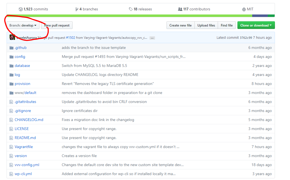The image size is (290, 180).
Task: View the 4 branches link
Action: click(87, 9)
